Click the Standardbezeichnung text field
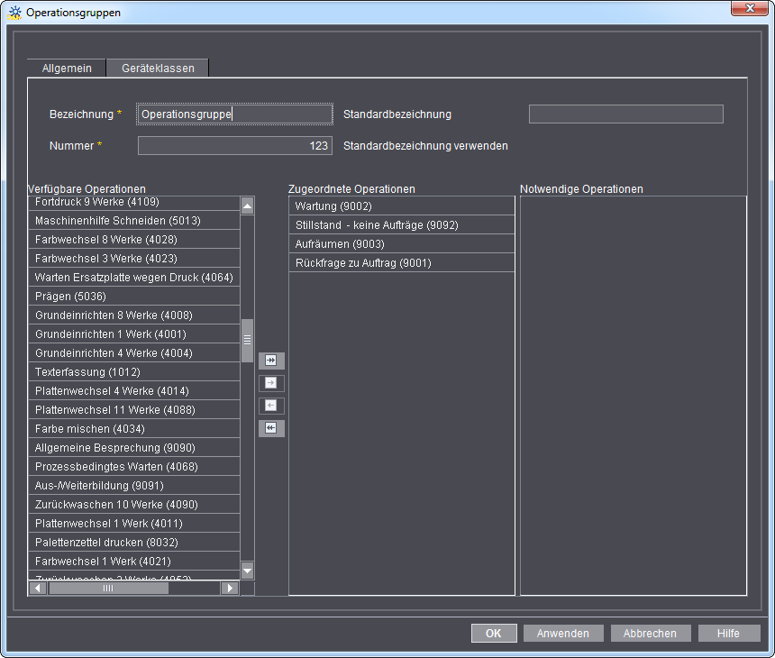Image resolution: width=775 pixels, height=658 pixels. click(625, 114)
